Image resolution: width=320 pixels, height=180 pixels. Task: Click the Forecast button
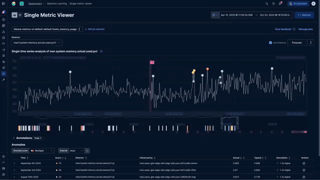[296, 42]
